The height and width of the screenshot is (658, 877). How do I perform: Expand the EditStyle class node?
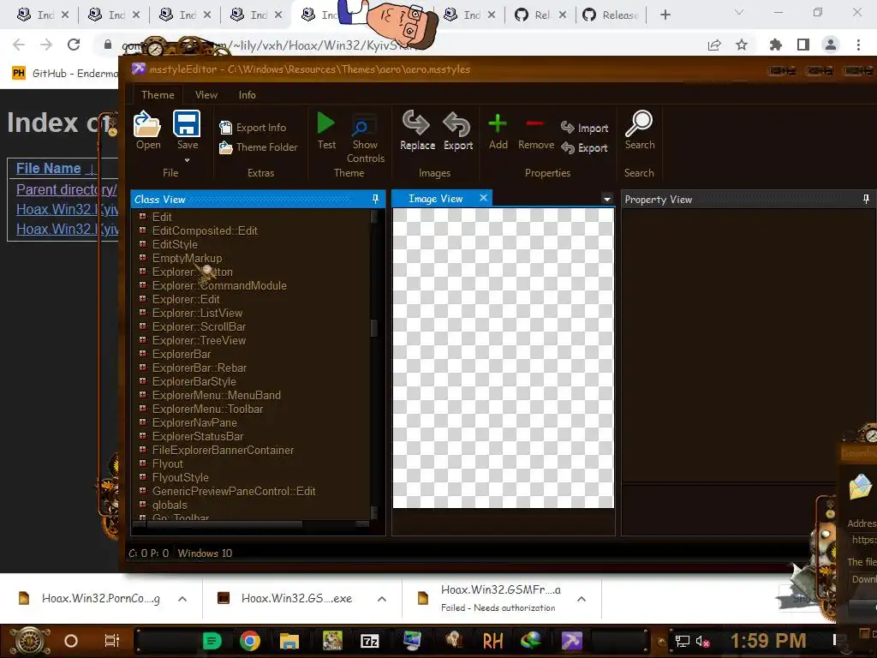143,244
